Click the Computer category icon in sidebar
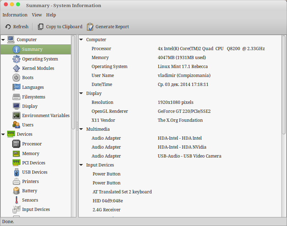This screenshot has height=226, width=287. click(11, 40)
